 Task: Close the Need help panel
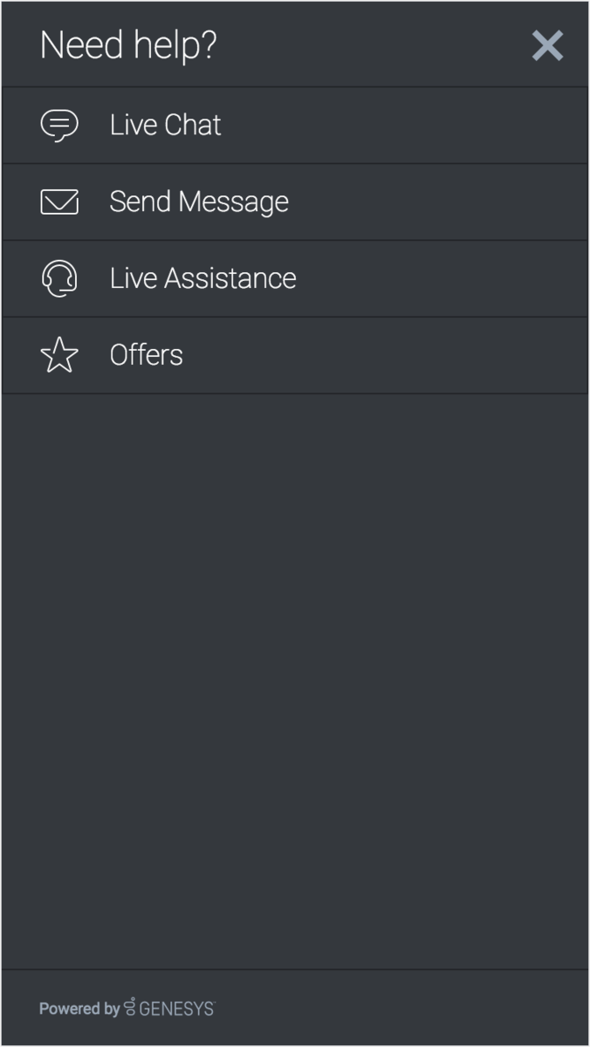tap(547, 45)
